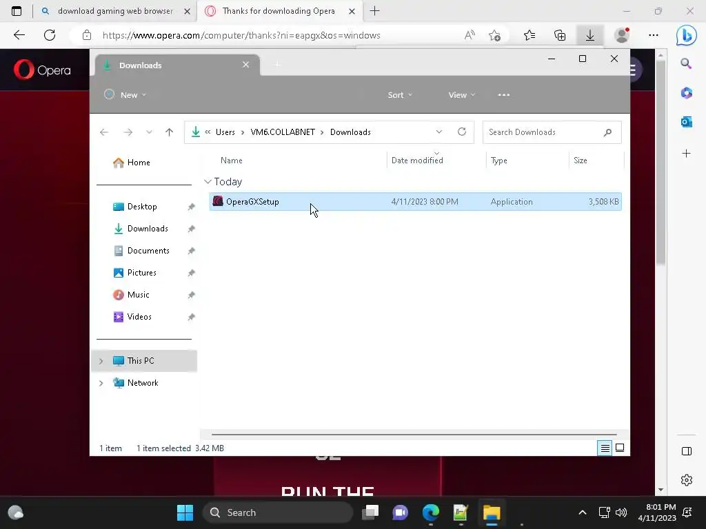Open Edge favorites star list
This screenshot has height=529, width=706.
529,35
